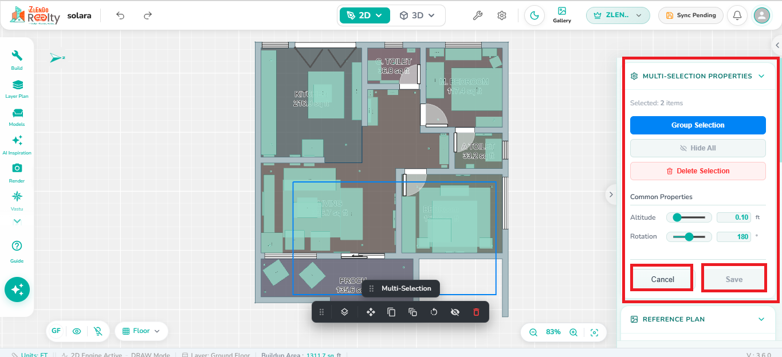Click the Group Selection button
This screenshot has height=357, width=782.
(x=698, y=125)
